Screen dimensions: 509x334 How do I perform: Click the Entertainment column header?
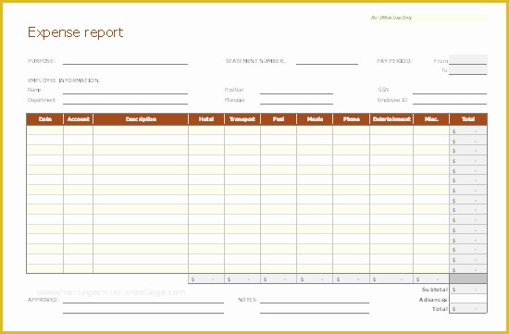click(391, 119)
